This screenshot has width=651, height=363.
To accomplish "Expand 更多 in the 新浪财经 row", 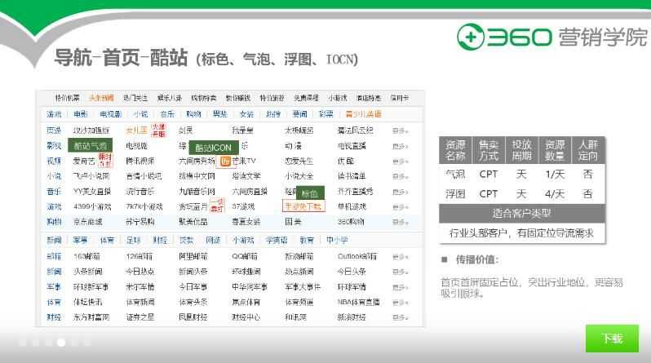I will (401, 318).
